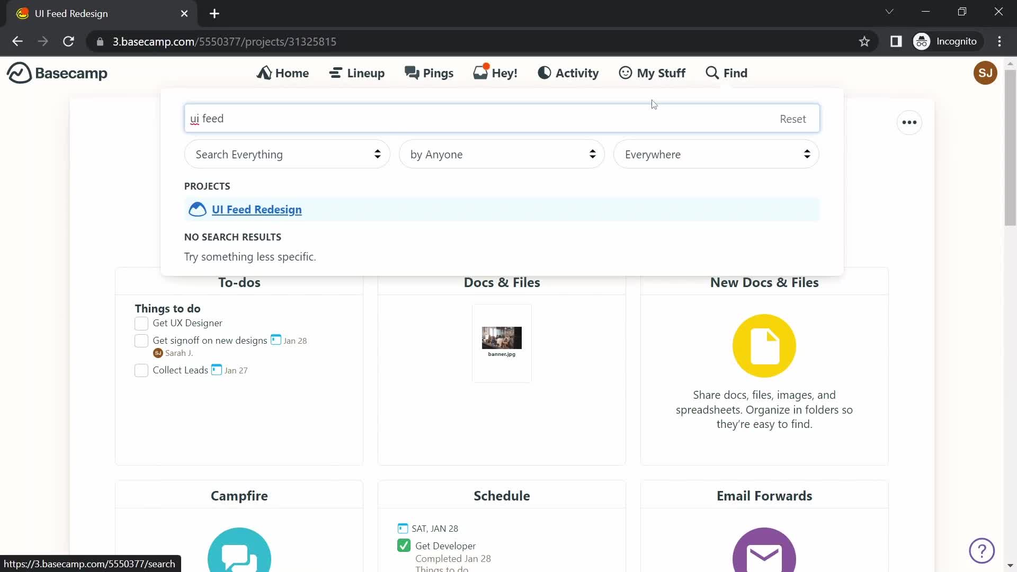
Task: Click the teal Campfire chat icon
Action: pyautogui.click(x=239, y=550)
